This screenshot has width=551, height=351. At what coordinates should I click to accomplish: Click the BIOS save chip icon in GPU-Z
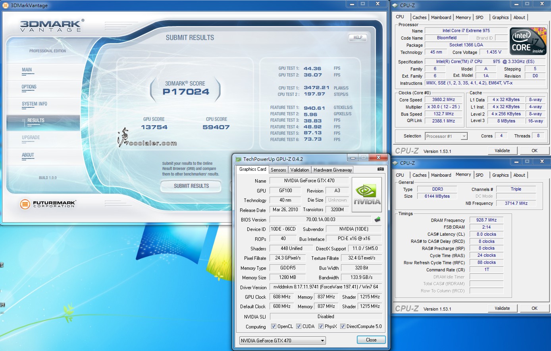tap(378, 219)
